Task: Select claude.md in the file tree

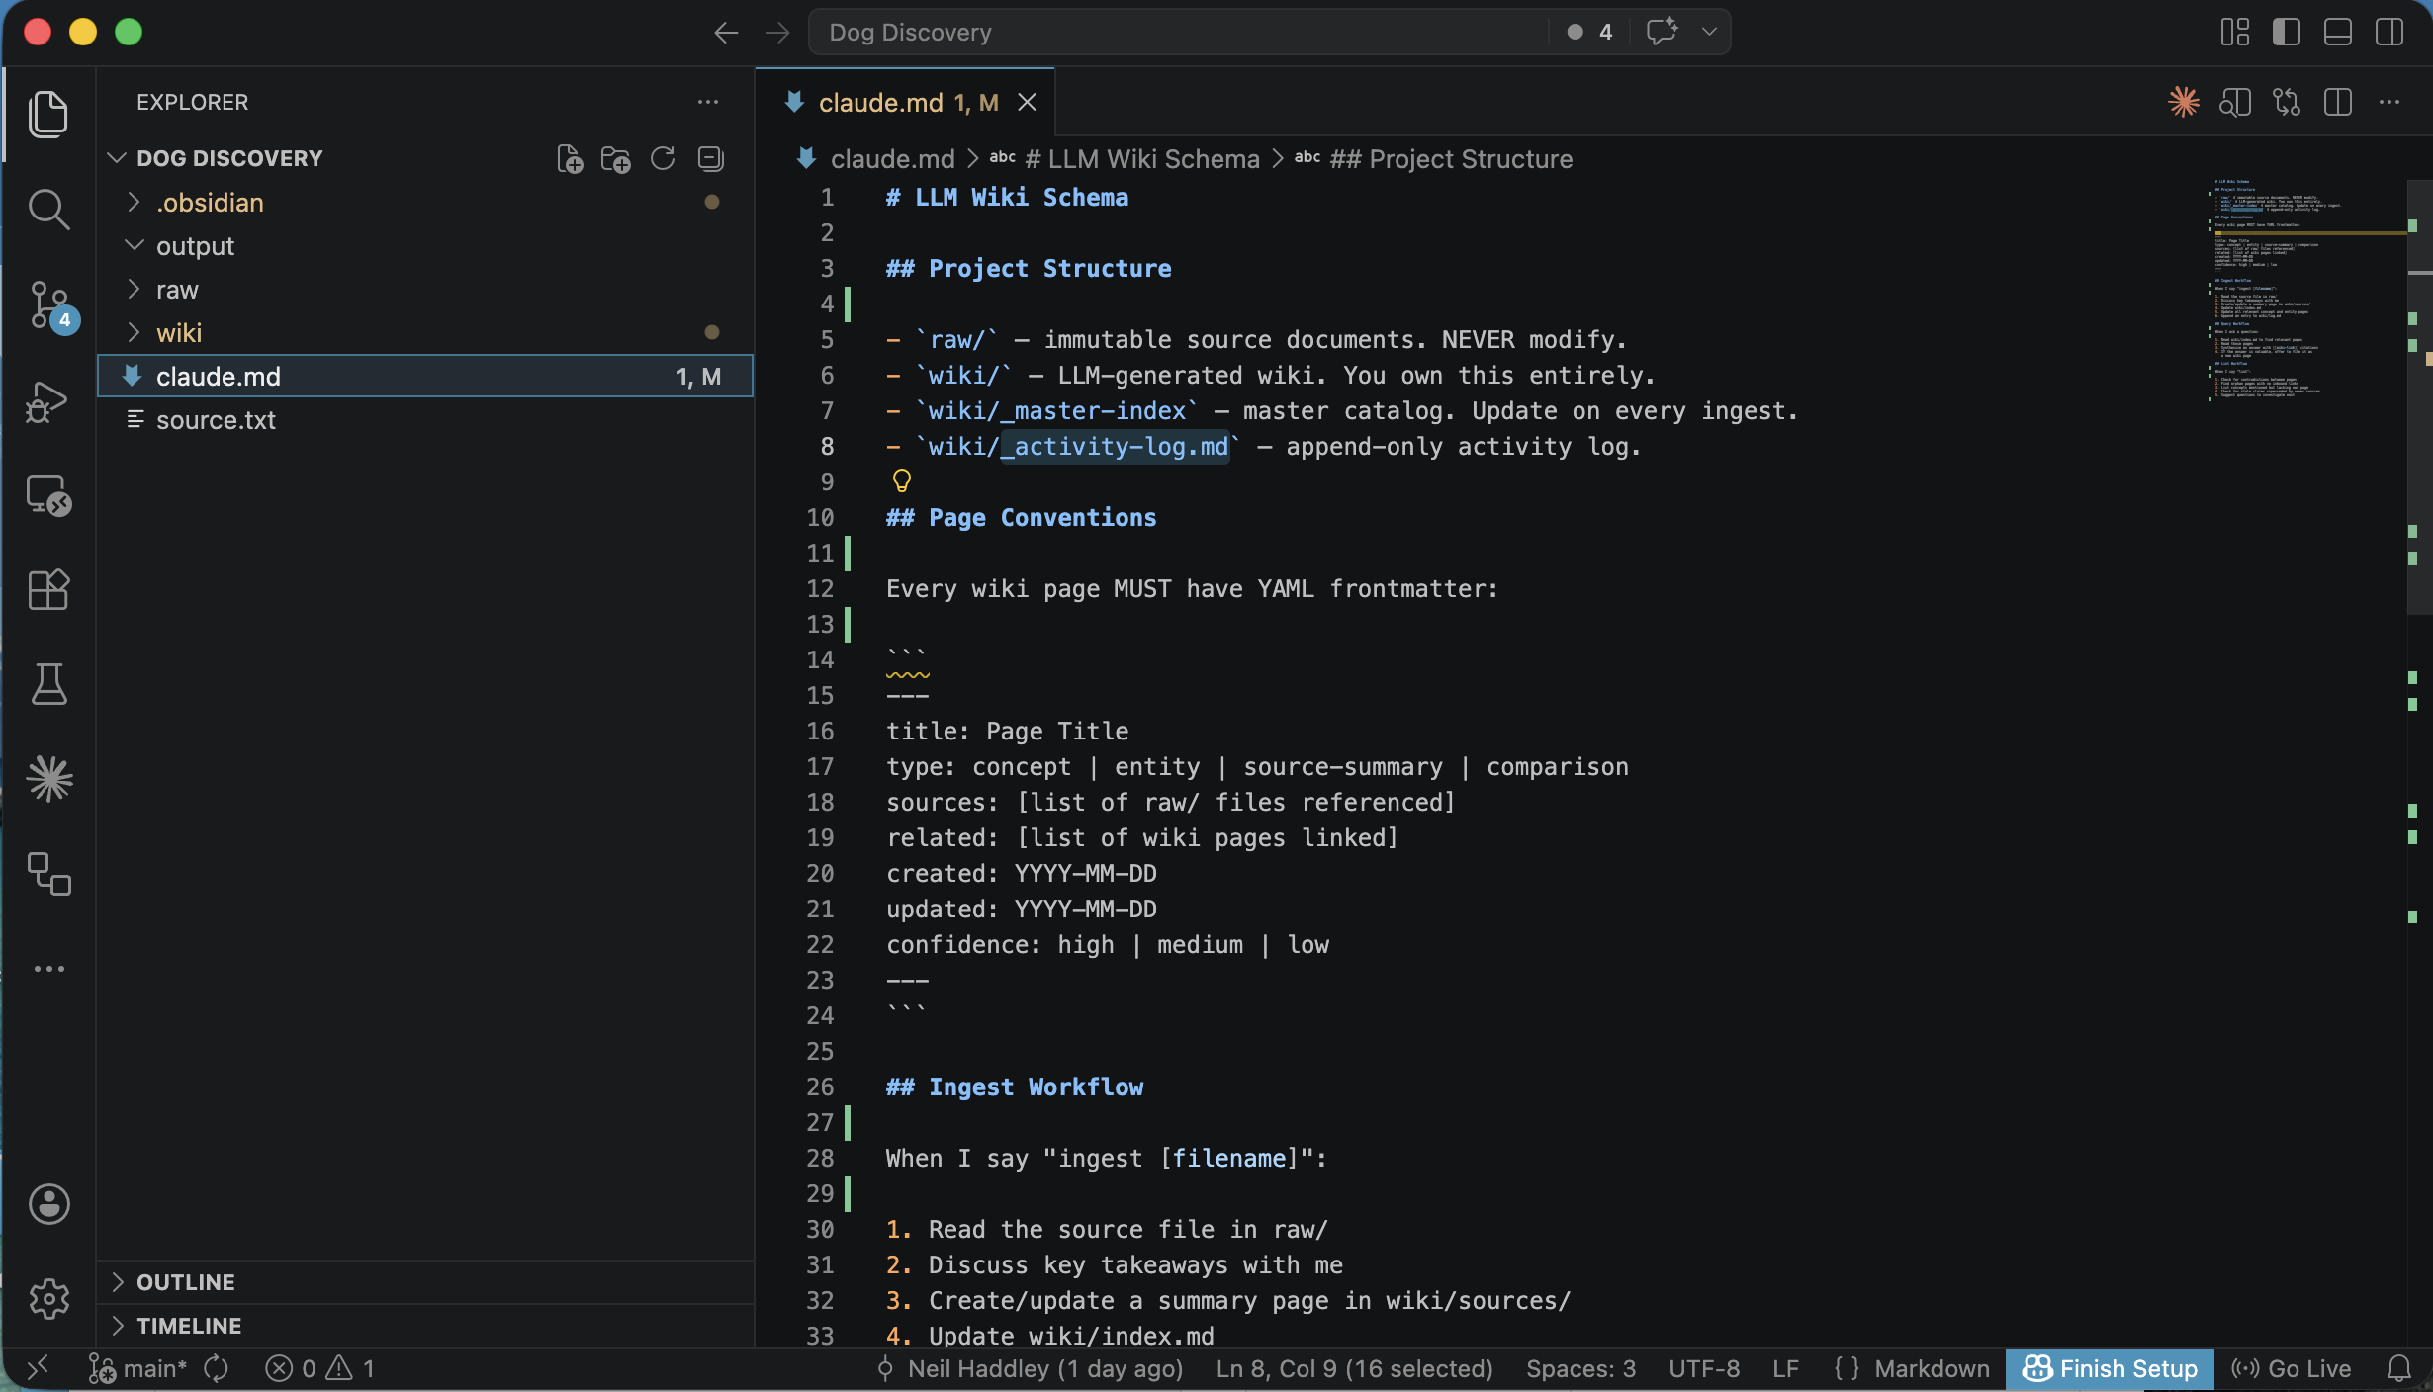Action: [425, 377]
